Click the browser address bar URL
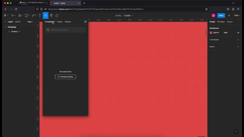244x137 pixels. [96, 9]
